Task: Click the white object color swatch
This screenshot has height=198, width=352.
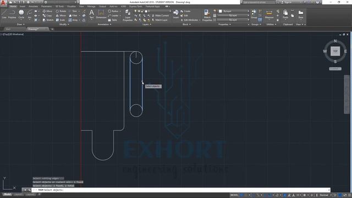Action: coord(221,11)
